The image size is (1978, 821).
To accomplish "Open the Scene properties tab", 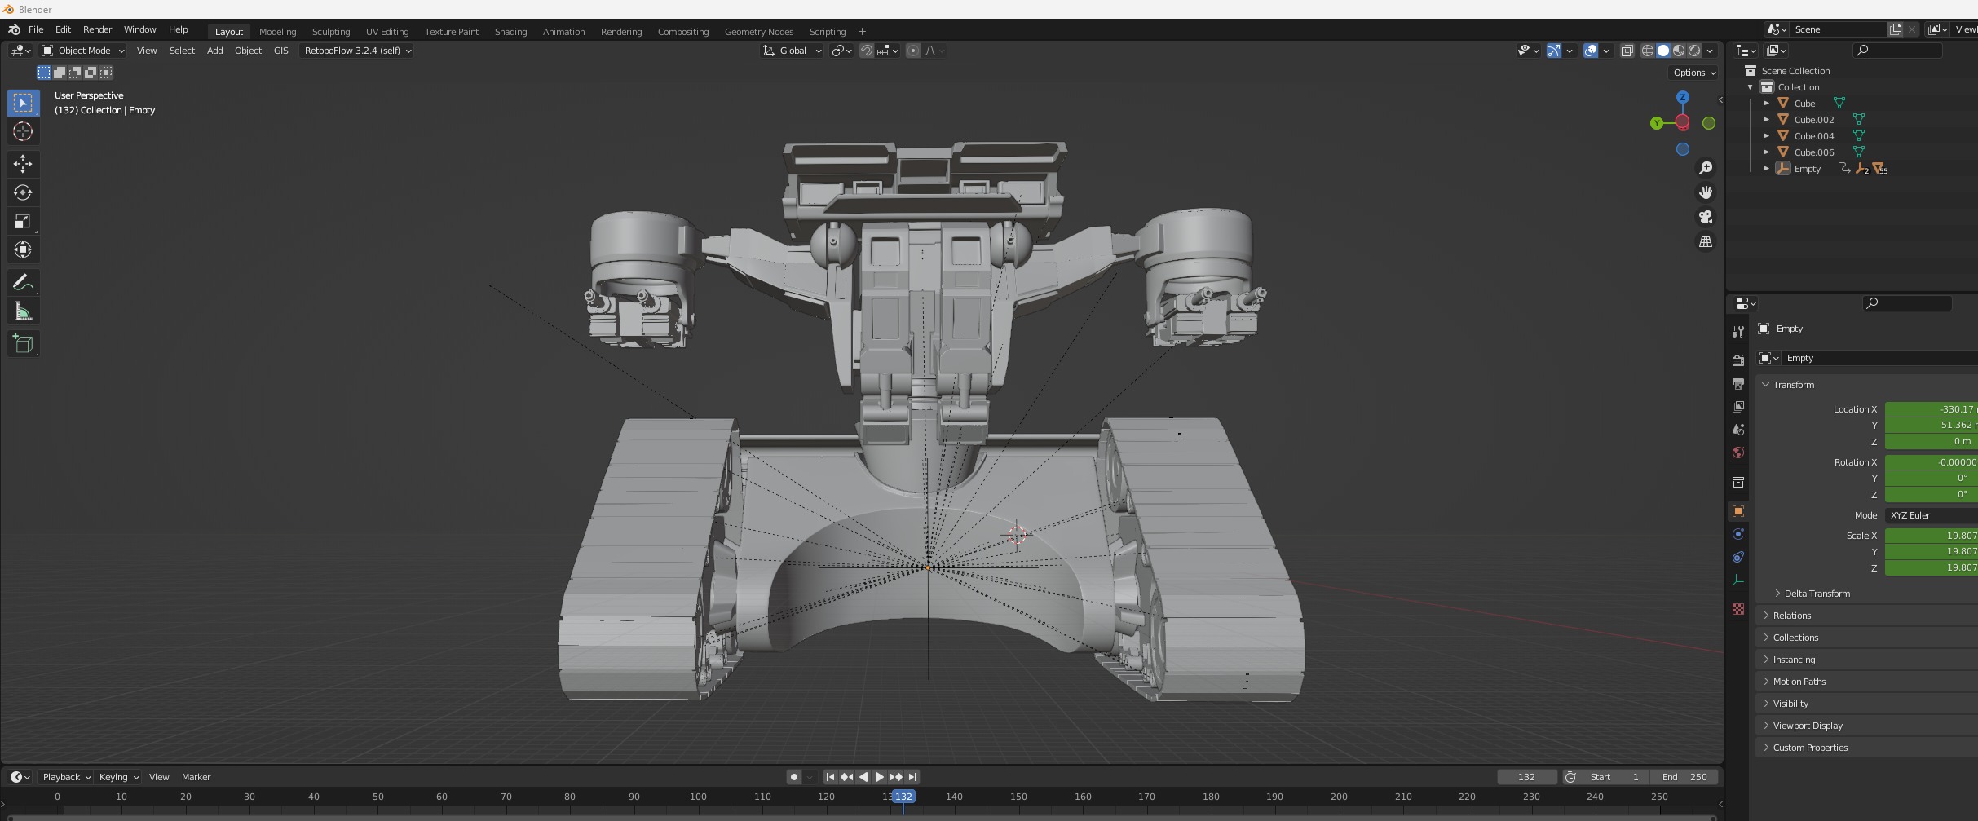I will click(1738, 429).
